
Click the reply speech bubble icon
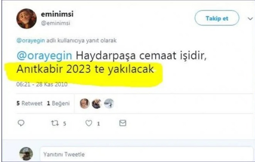[x=21, y=123]
